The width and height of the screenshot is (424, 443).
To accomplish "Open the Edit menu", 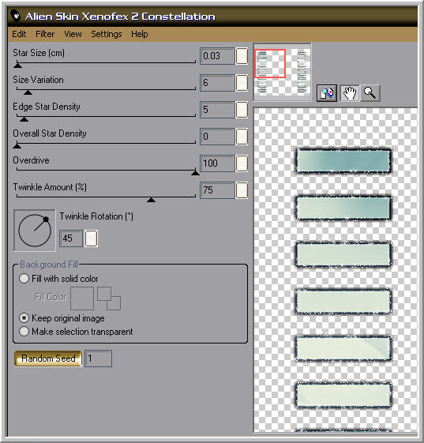I will (x=19, y=34).
